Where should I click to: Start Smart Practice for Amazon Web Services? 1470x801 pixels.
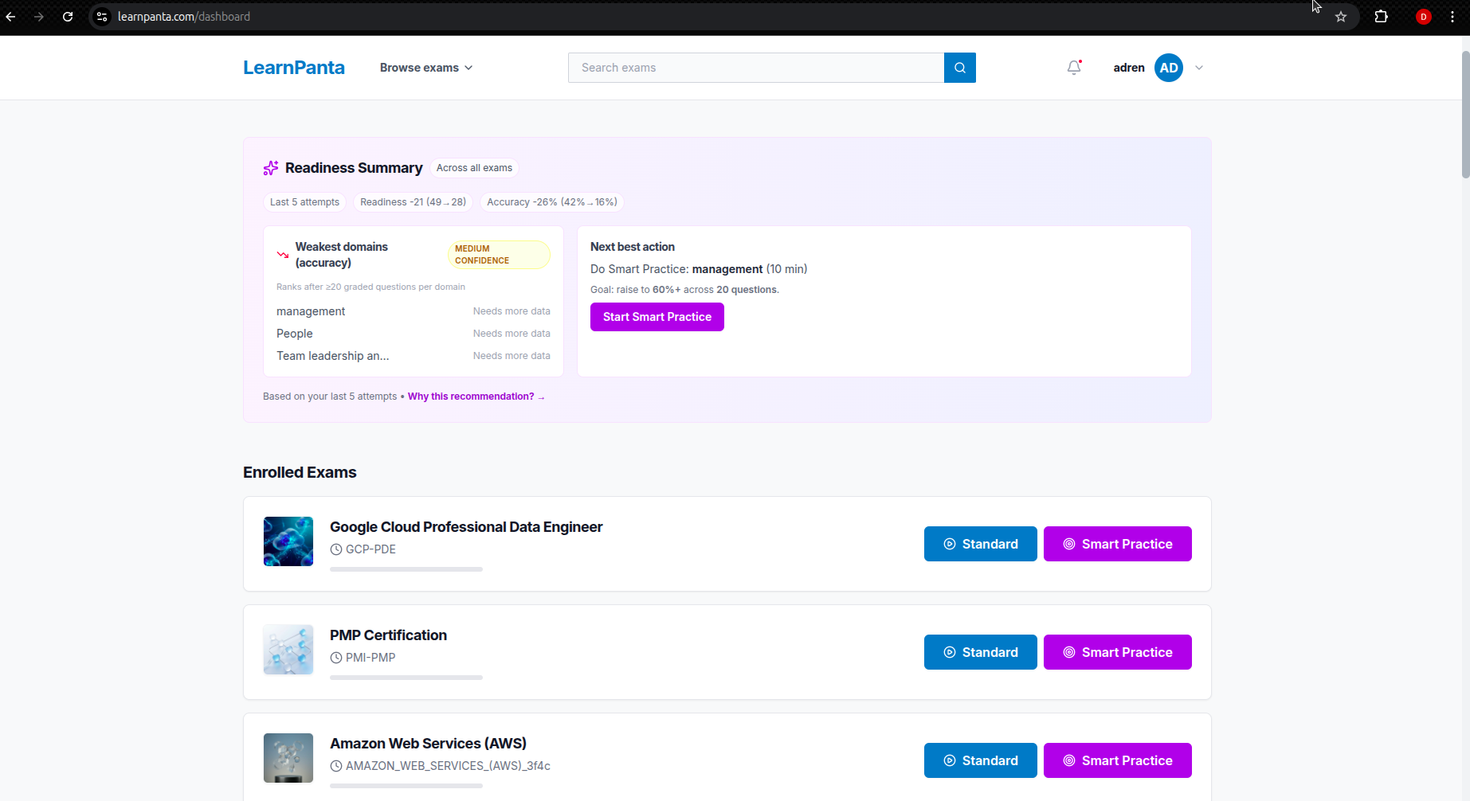tap(1118, 760)
